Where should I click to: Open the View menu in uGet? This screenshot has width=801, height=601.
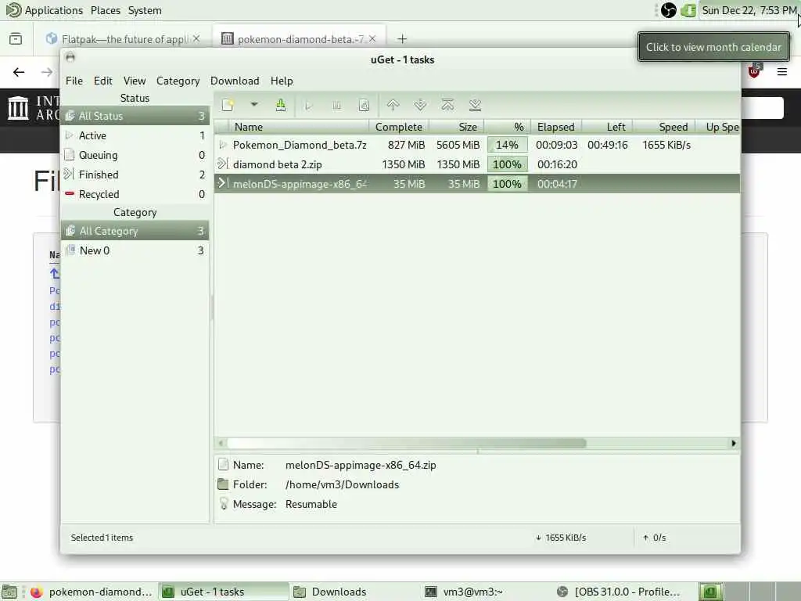[135, 81]
